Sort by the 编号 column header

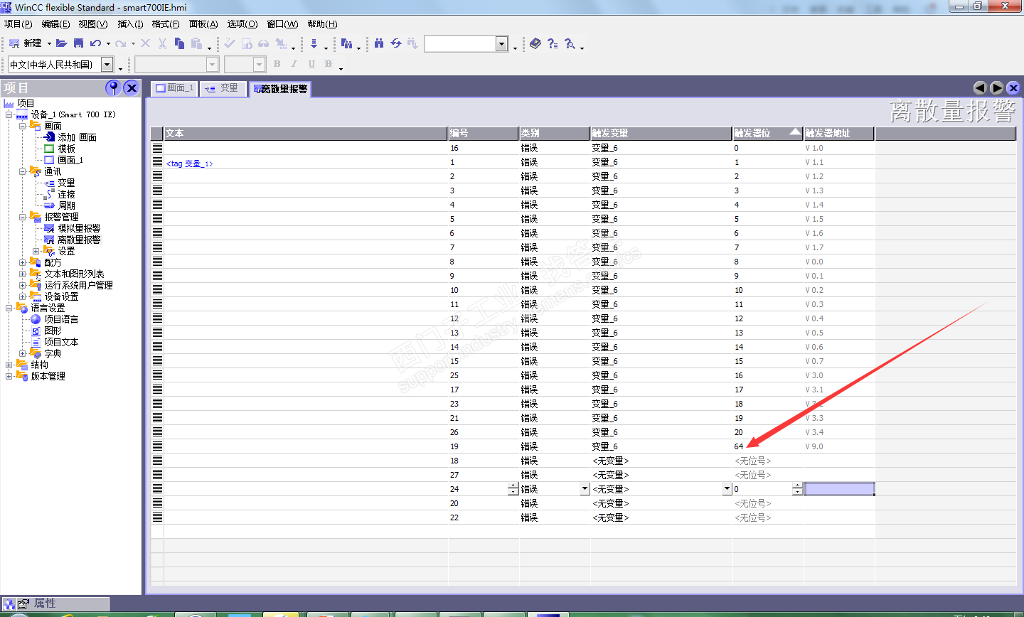(484, 133)
